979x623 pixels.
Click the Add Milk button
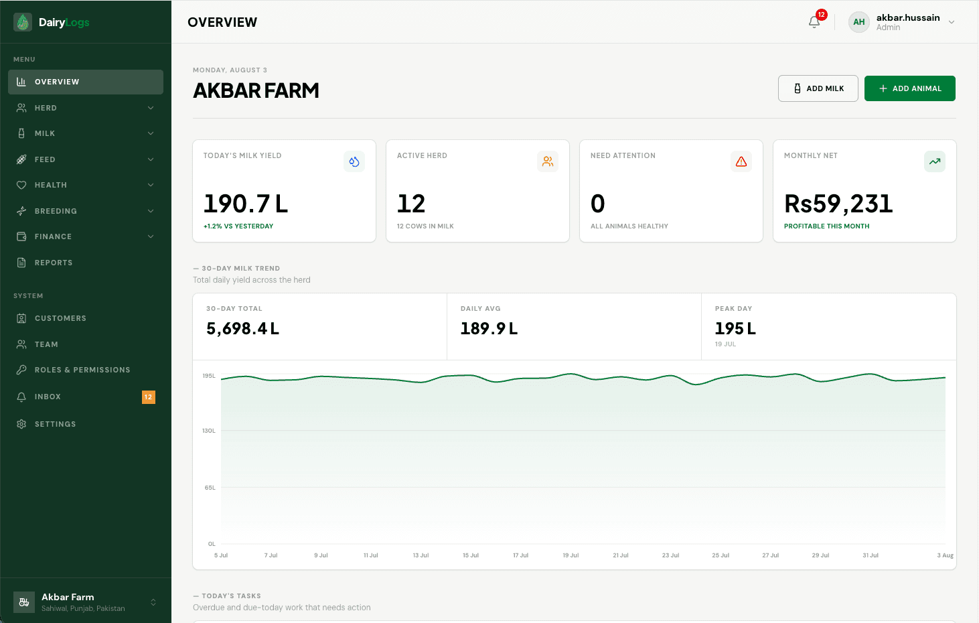tap(818, 88)
